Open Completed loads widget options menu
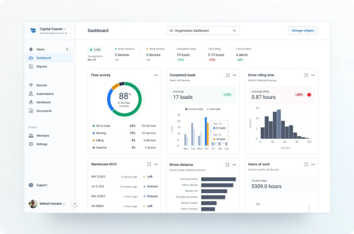 [235, 75]
